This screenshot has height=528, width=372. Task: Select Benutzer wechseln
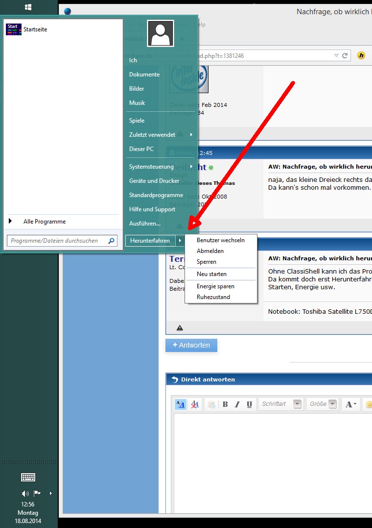(x=221, y=240)
